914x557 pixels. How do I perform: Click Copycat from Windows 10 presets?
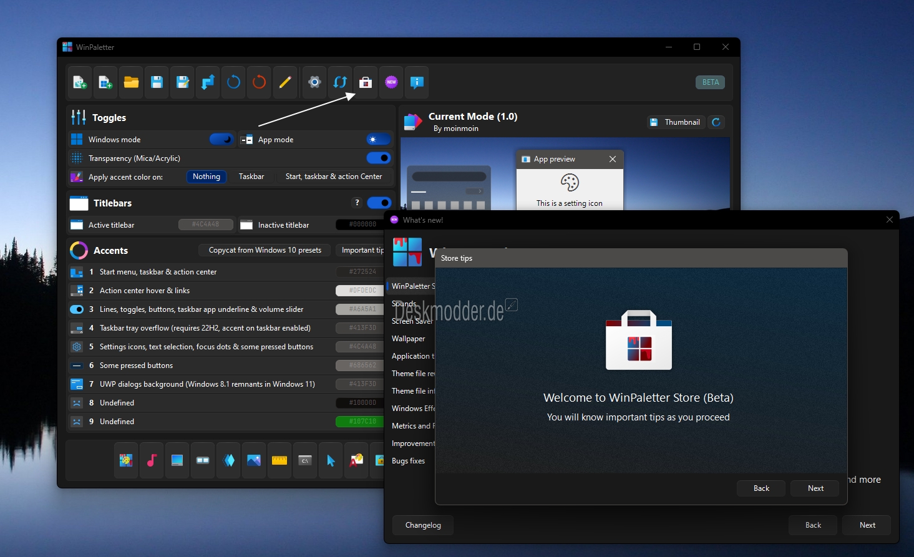coord(265,250)
